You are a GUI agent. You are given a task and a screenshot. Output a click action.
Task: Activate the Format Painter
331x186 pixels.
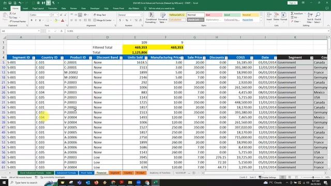18,22
